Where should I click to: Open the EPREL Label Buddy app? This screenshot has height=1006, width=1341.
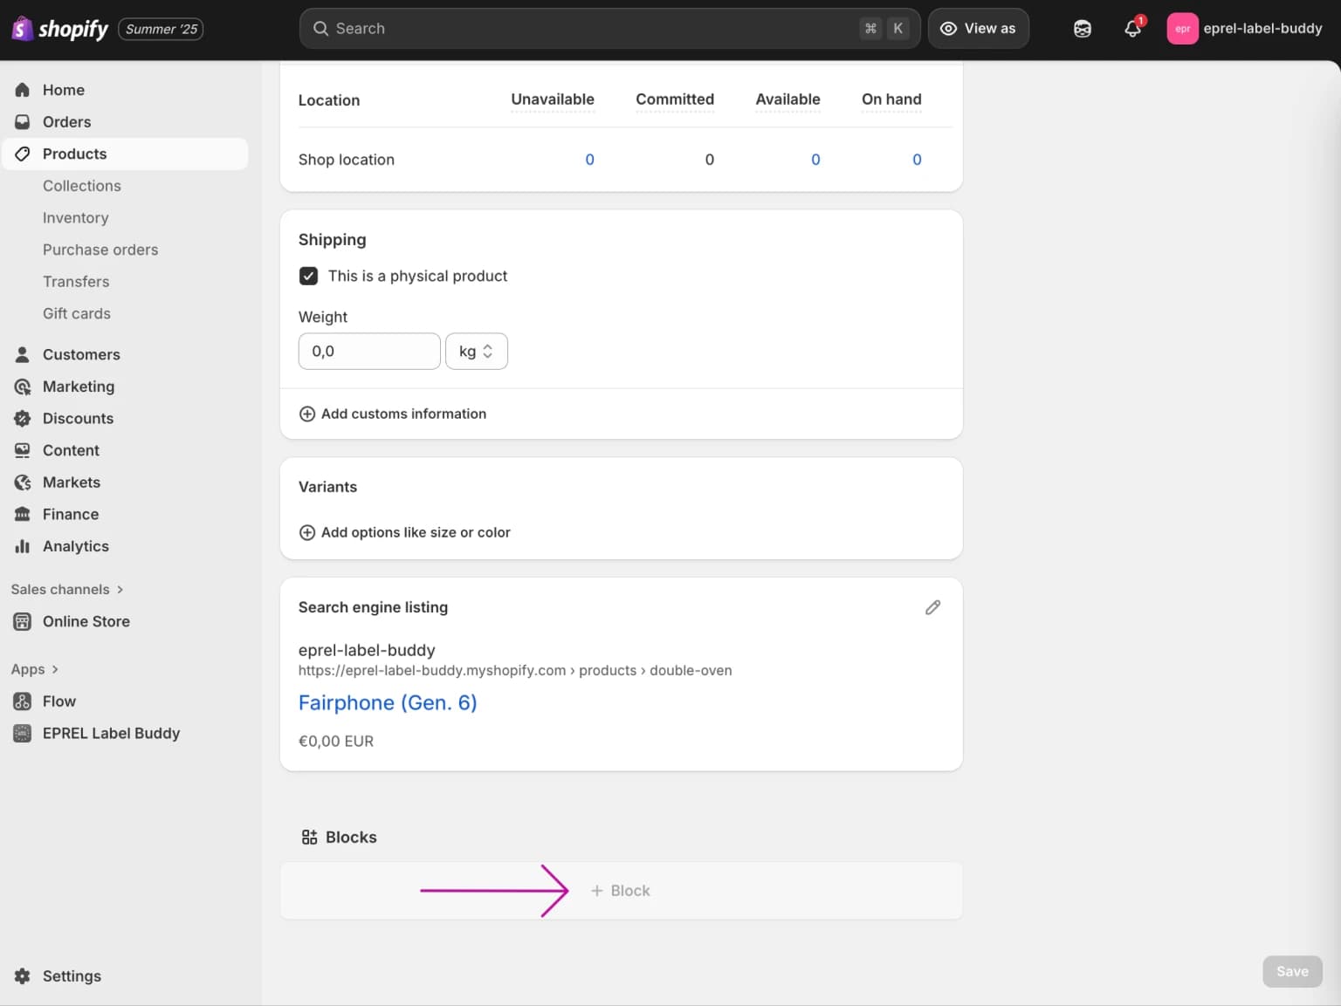point(111,733)
